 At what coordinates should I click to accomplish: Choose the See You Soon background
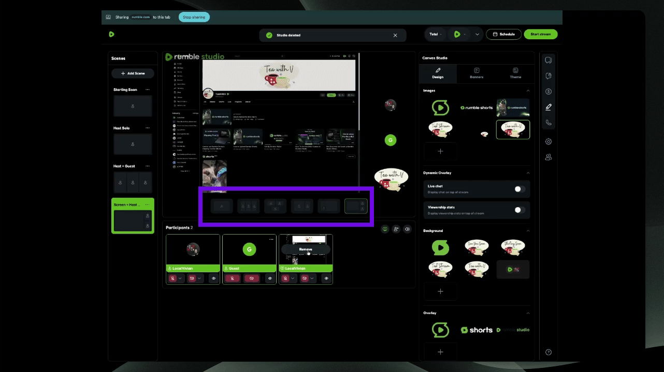(x=477, y=247)
